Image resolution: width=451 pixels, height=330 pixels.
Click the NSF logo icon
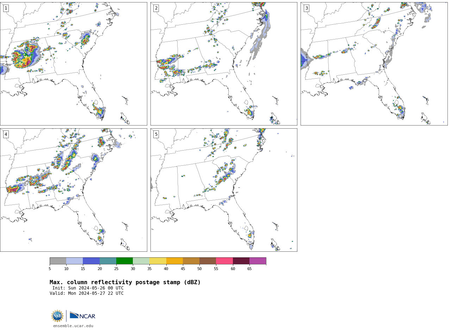[x=57, y=316]
